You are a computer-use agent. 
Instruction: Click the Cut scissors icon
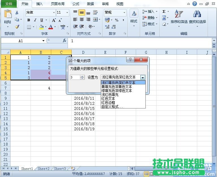tap(17, 12)
